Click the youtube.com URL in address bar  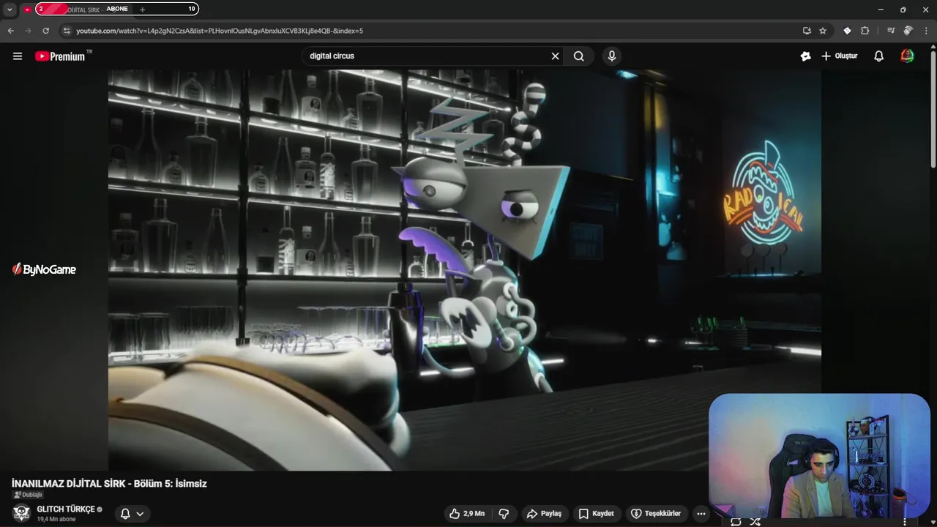[220, 31]
